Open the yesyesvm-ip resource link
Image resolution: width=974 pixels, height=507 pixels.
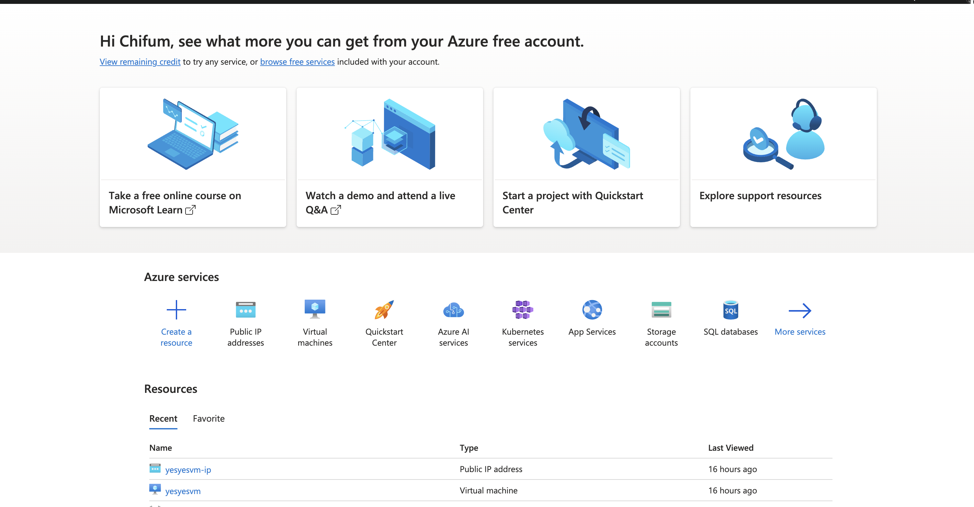pyautogui.click(x=188, y=469)
